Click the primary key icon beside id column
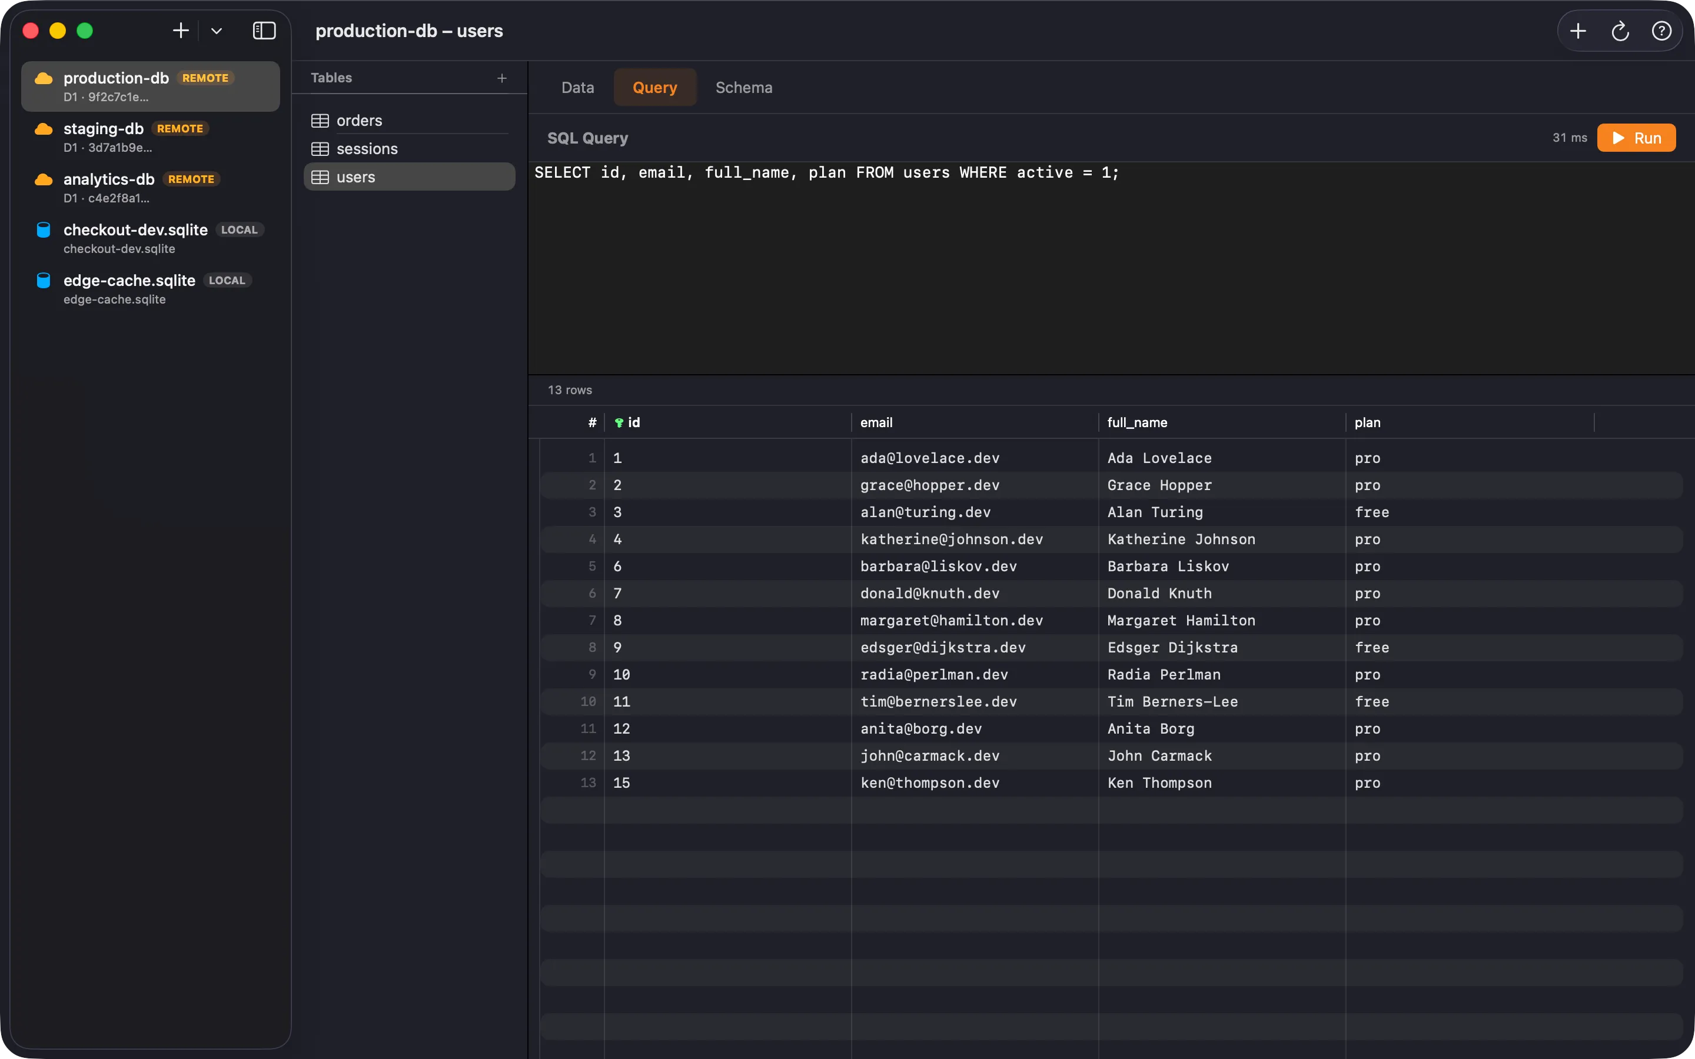Image resolution: width=1695 pixels, height=1059 pixels. [x=619, y=422]
